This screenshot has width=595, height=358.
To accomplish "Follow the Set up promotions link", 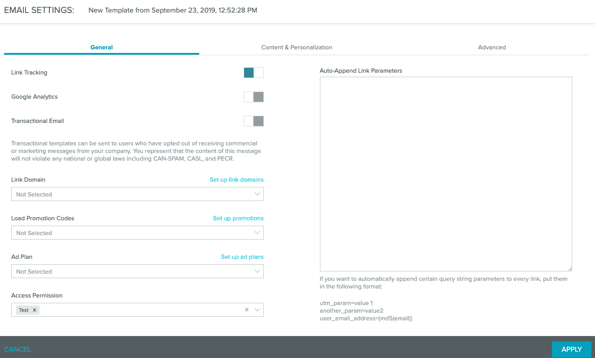I will pyautogui.click(x=238, y=218).
